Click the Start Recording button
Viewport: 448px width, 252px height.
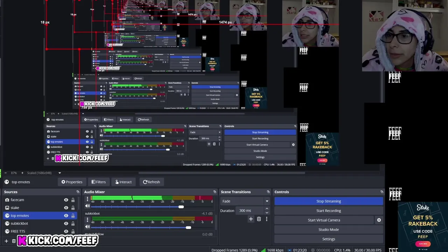[329, 211]
